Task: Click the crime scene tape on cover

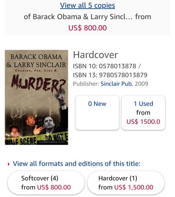Action: [x=36, y=139]
